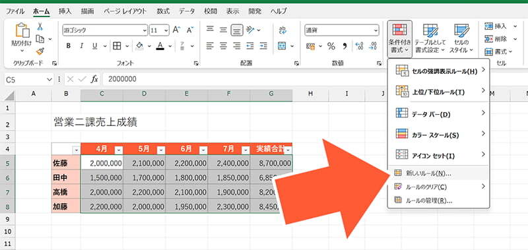528x250 pixels.
Task: Align text right
Action: (x=237, y=46)
